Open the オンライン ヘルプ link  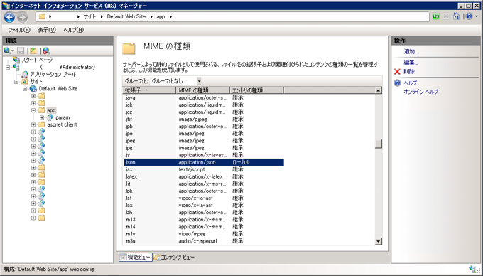tap(421, 92)
